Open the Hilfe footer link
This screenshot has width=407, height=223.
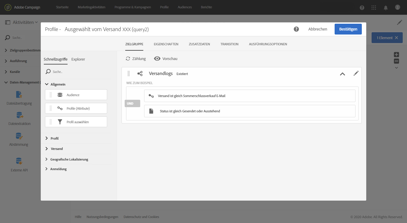78,217
